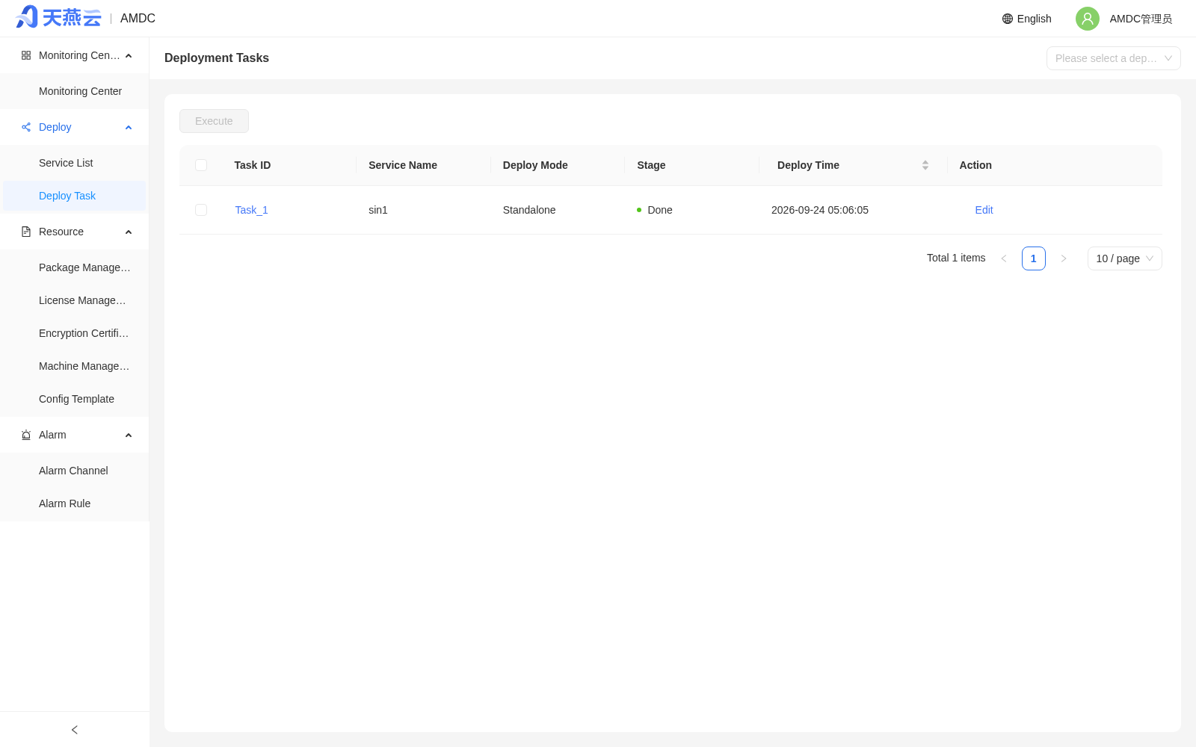Click the Done stage status
Viewport: 1196px width, 747px height.
pyautogui.click(x=655, y=210)
